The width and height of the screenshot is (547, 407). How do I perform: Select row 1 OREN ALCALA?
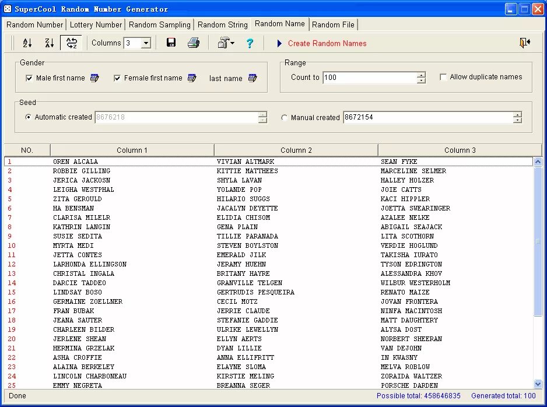(x=269, y=162)
